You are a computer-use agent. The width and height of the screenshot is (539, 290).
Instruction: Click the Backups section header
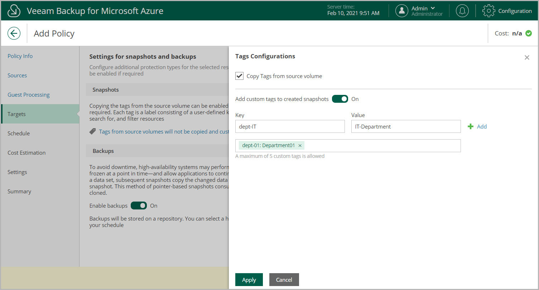click(x=158, y=151)
